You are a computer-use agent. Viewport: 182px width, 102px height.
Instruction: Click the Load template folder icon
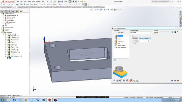tap(157, 33)
